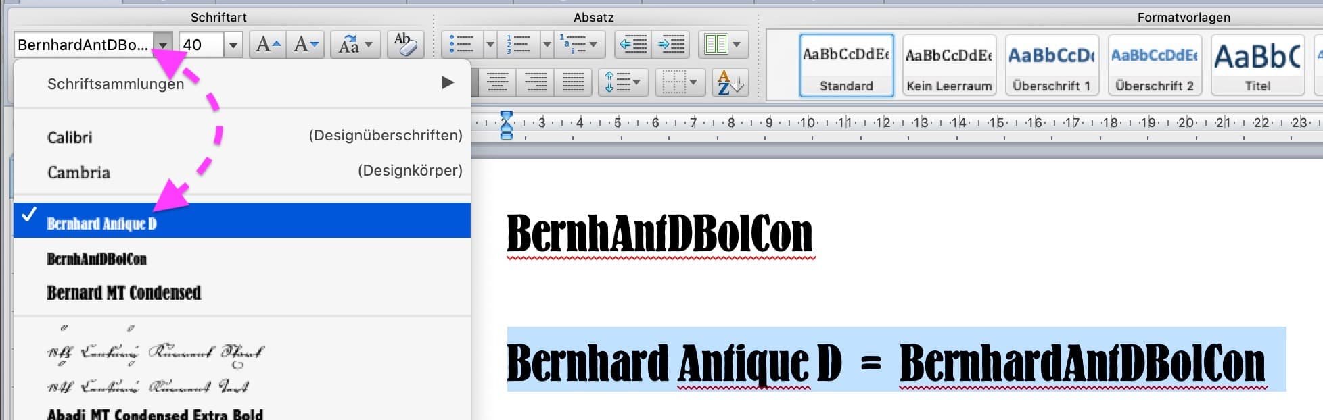Click the word BernhardAntDBolCon in the highlighted line
1323x420 pixels.
[1082, 363]
